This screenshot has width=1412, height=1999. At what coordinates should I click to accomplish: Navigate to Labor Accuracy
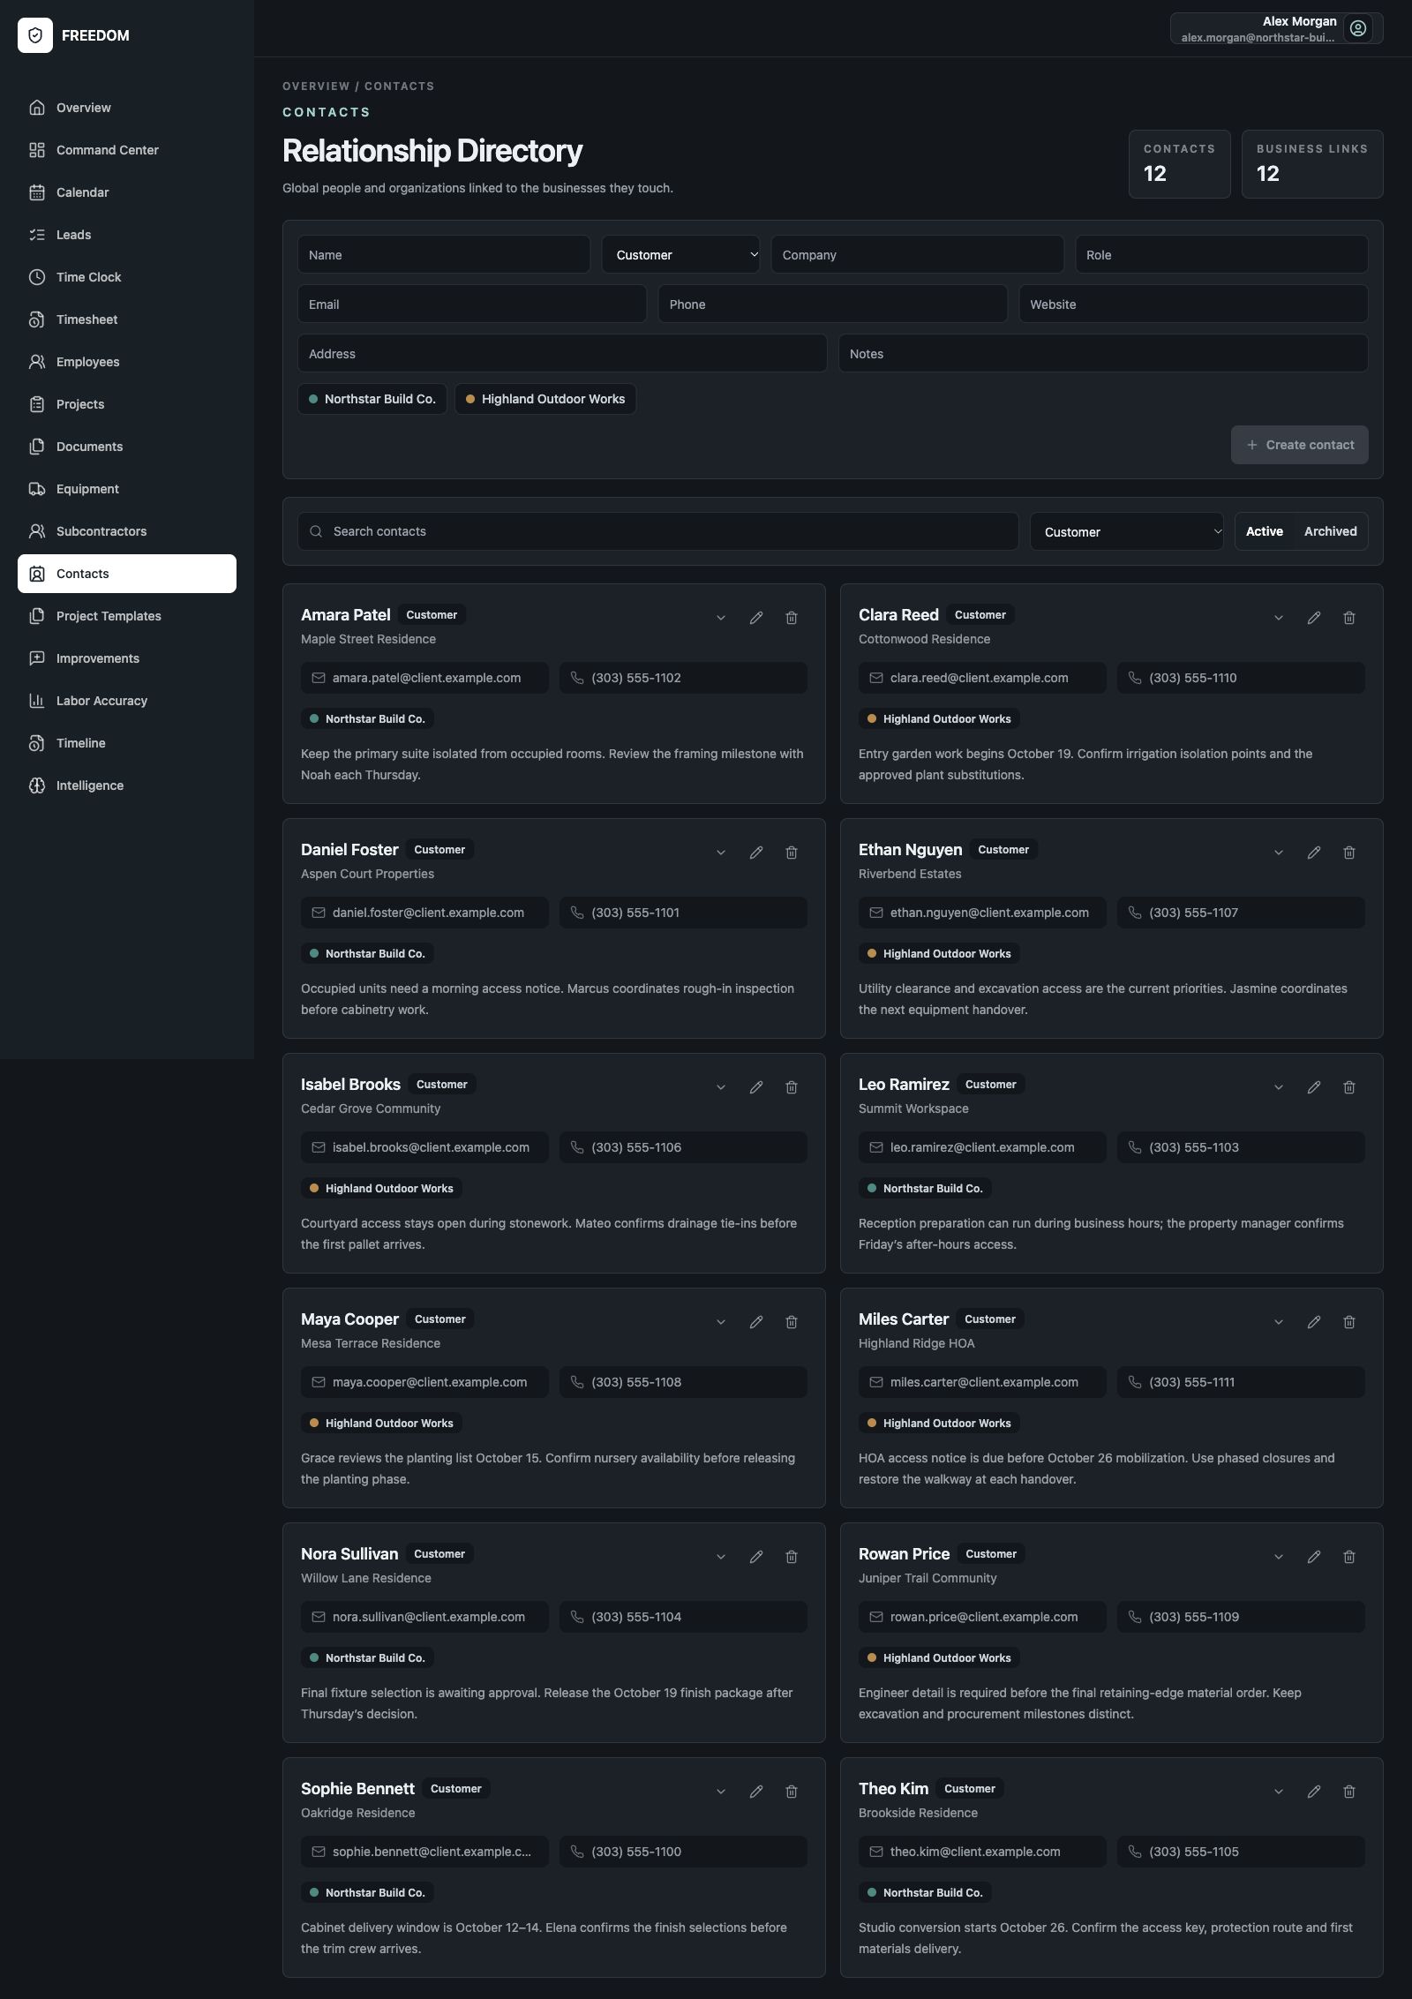point(127,701)
